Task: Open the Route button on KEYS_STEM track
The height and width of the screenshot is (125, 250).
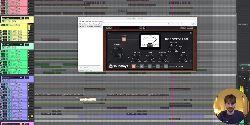Action: (x=27, y=44)
